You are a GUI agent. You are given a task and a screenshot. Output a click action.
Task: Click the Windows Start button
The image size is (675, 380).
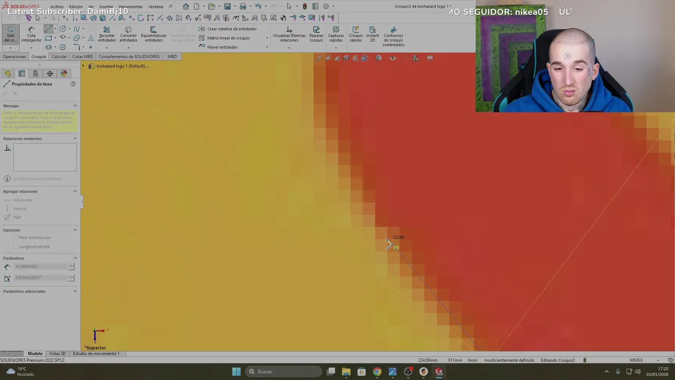236,372
